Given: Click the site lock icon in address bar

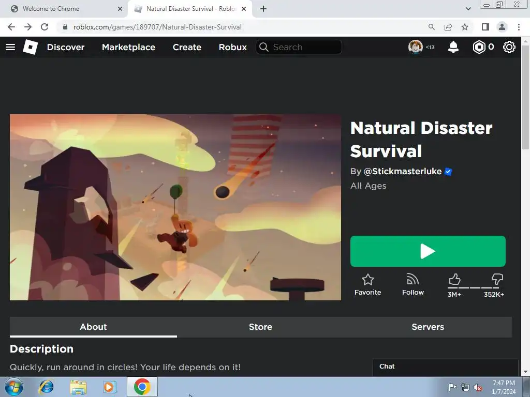Looking at the screenshot, I should [65, 27].
